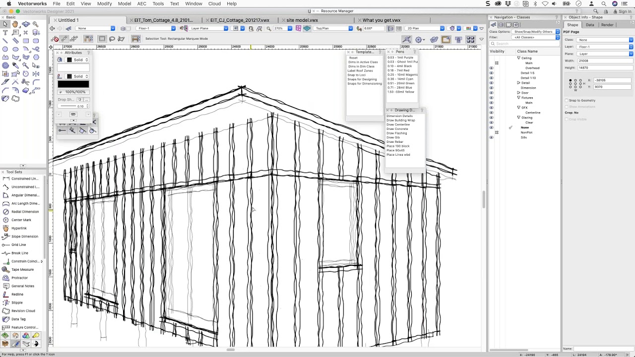Open the Class Options dropdown

[x=536, y=32]
